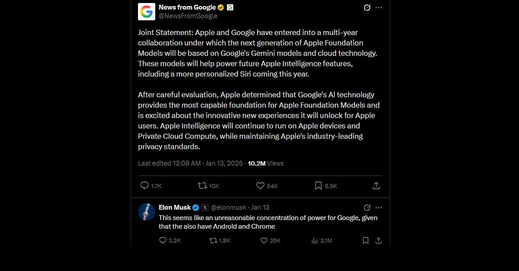Share the News from Google post
Screen dimensions: 519x271
click(376, 186)
